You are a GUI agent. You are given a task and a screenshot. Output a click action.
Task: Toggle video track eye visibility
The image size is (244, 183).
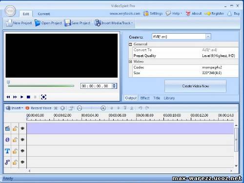point(22,128)
